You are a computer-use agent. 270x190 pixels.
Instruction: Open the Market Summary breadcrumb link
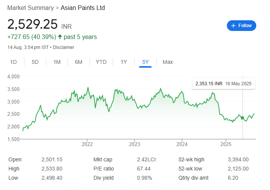click(31, 8)
